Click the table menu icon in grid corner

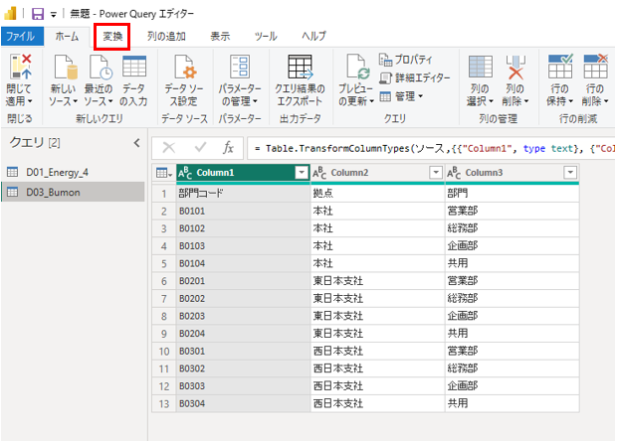click(x=164, y=173)
